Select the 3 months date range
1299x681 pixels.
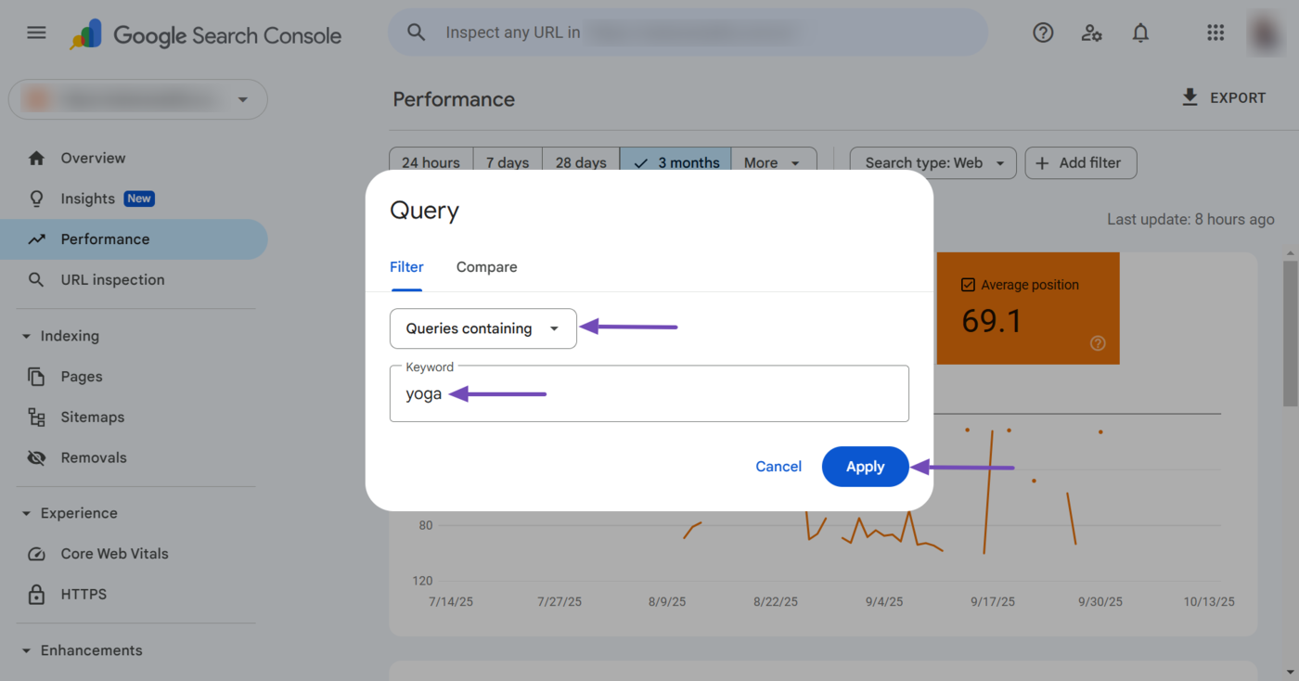(x=675, y=162)
